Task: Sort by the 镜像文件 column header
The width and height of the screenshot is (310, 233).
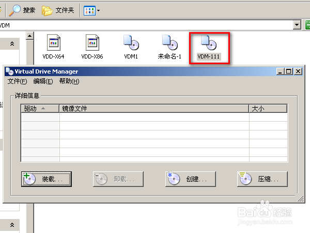Action: click(x=154, y=109)
